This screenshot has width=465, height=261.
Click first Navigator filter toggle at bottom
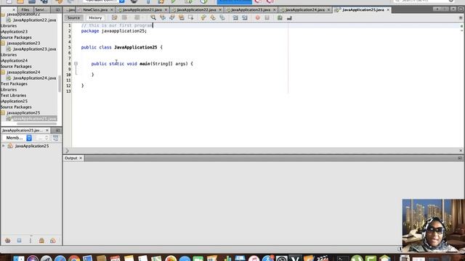pyautogui.click(x=8, y=241)
